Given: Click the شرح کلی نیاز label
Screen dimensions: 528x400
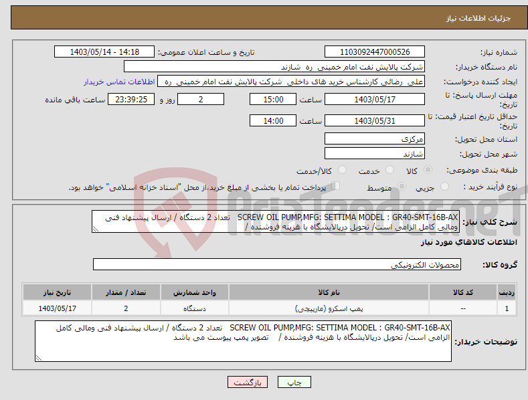Looking at the screenshot, I should (x=490, y=222).
